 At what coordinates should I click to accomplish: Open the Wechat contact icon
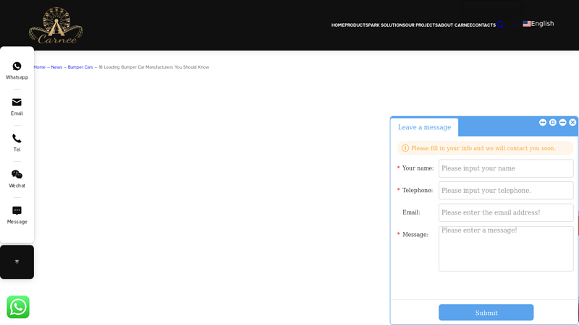point(17,175)
